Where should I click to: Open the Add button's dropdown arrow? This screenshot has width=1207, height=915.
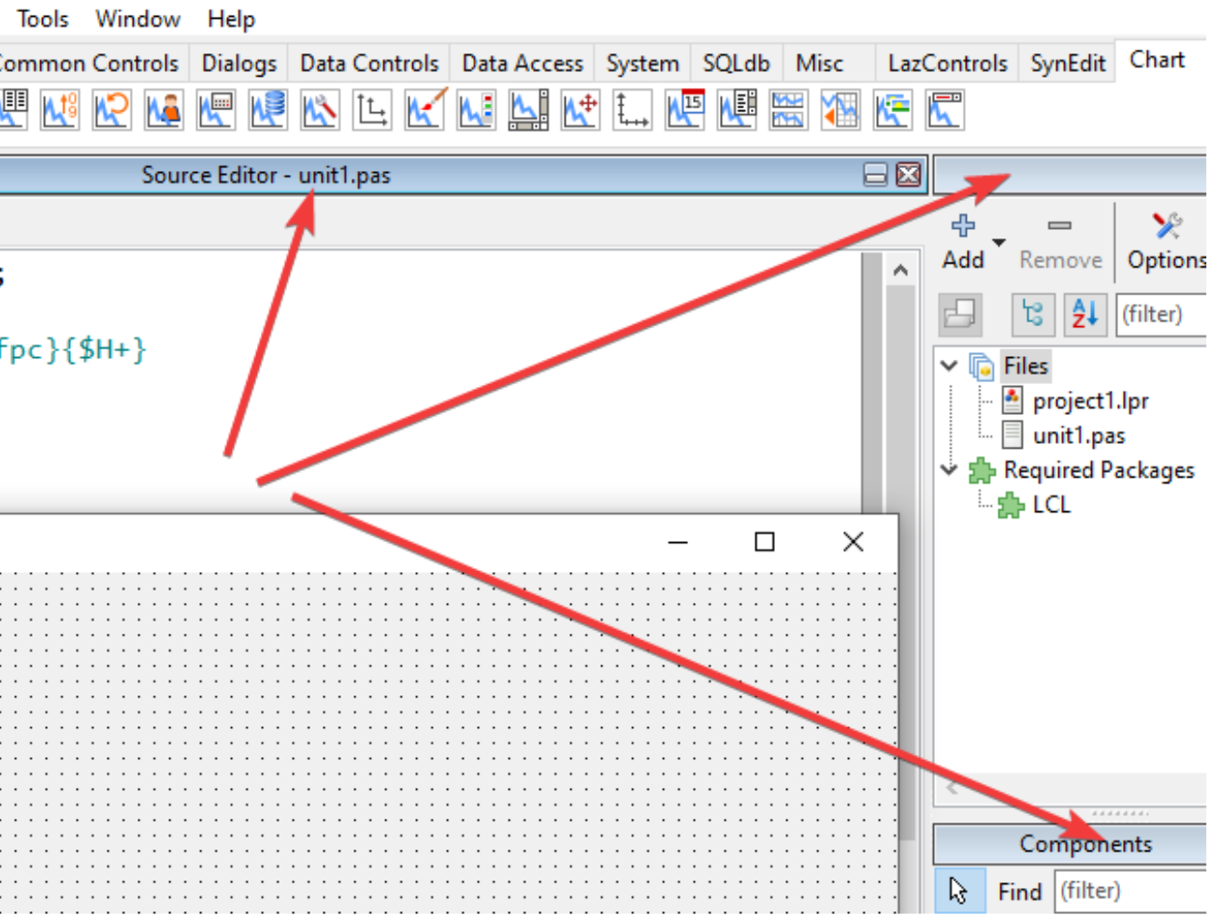pos(999,243)
